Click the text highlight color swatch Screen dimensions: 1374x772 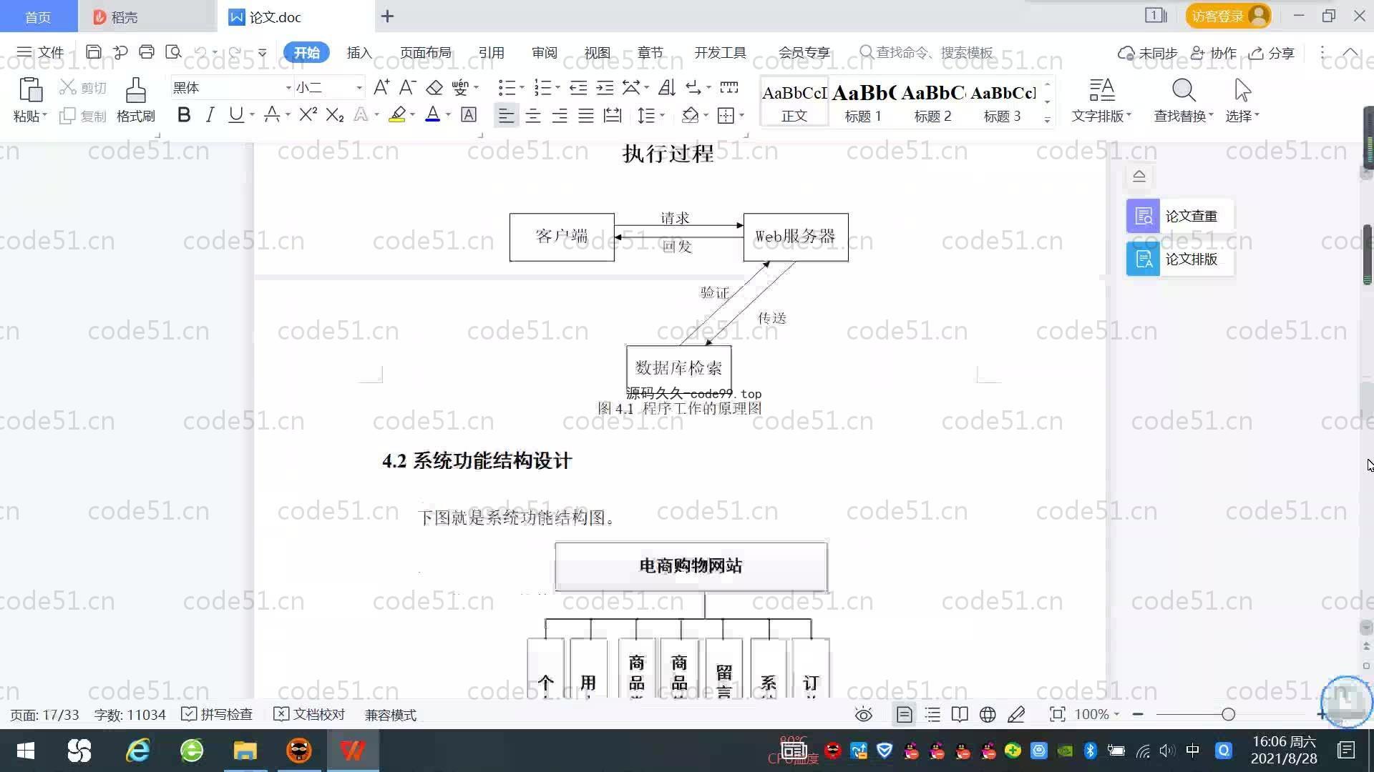[397, 114]
